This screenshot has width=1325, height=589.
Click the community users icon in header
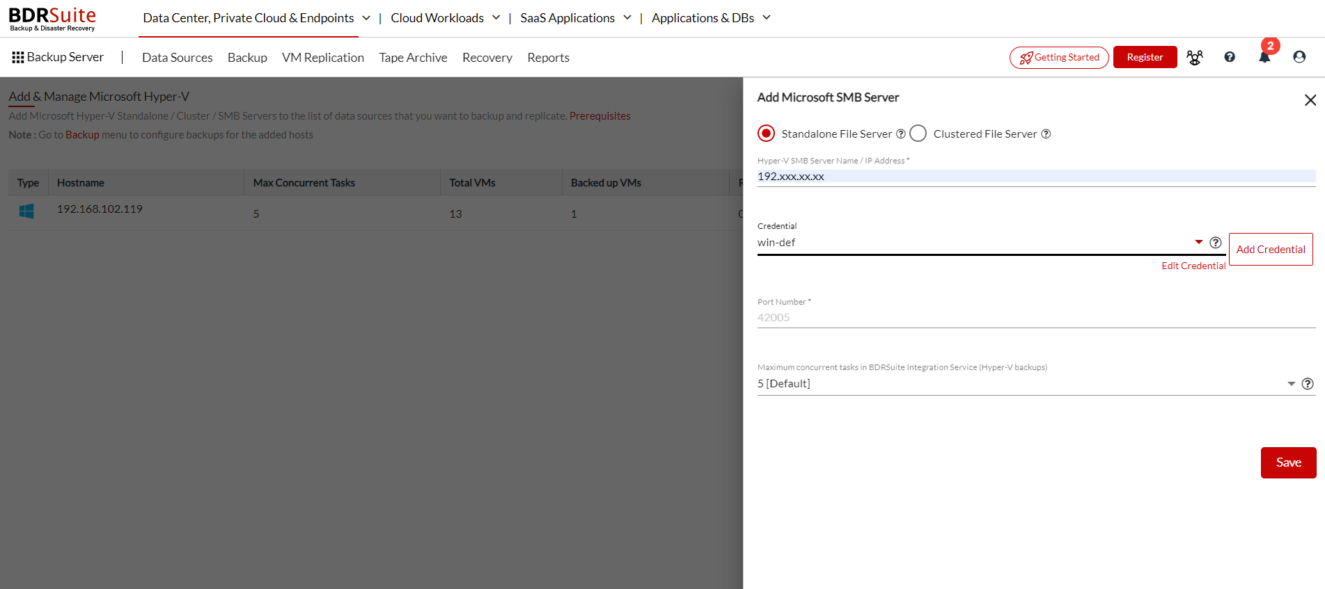[1195, 57]
